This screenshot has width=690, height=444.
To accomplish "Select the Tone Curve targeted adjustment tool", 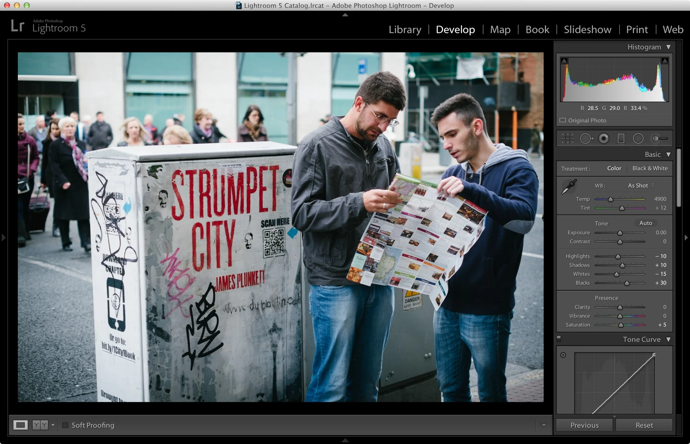I will coord(563,355).
